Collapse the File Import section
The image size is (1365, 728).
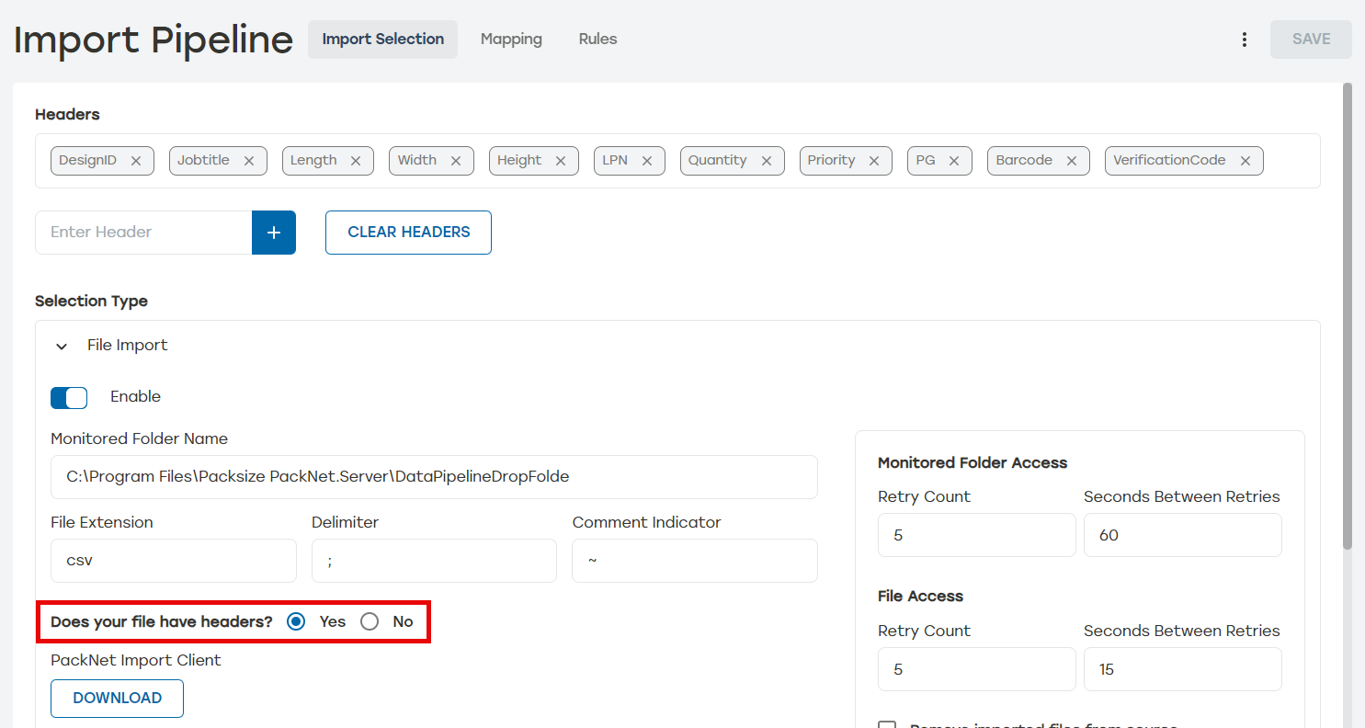[x=61, y=346]
